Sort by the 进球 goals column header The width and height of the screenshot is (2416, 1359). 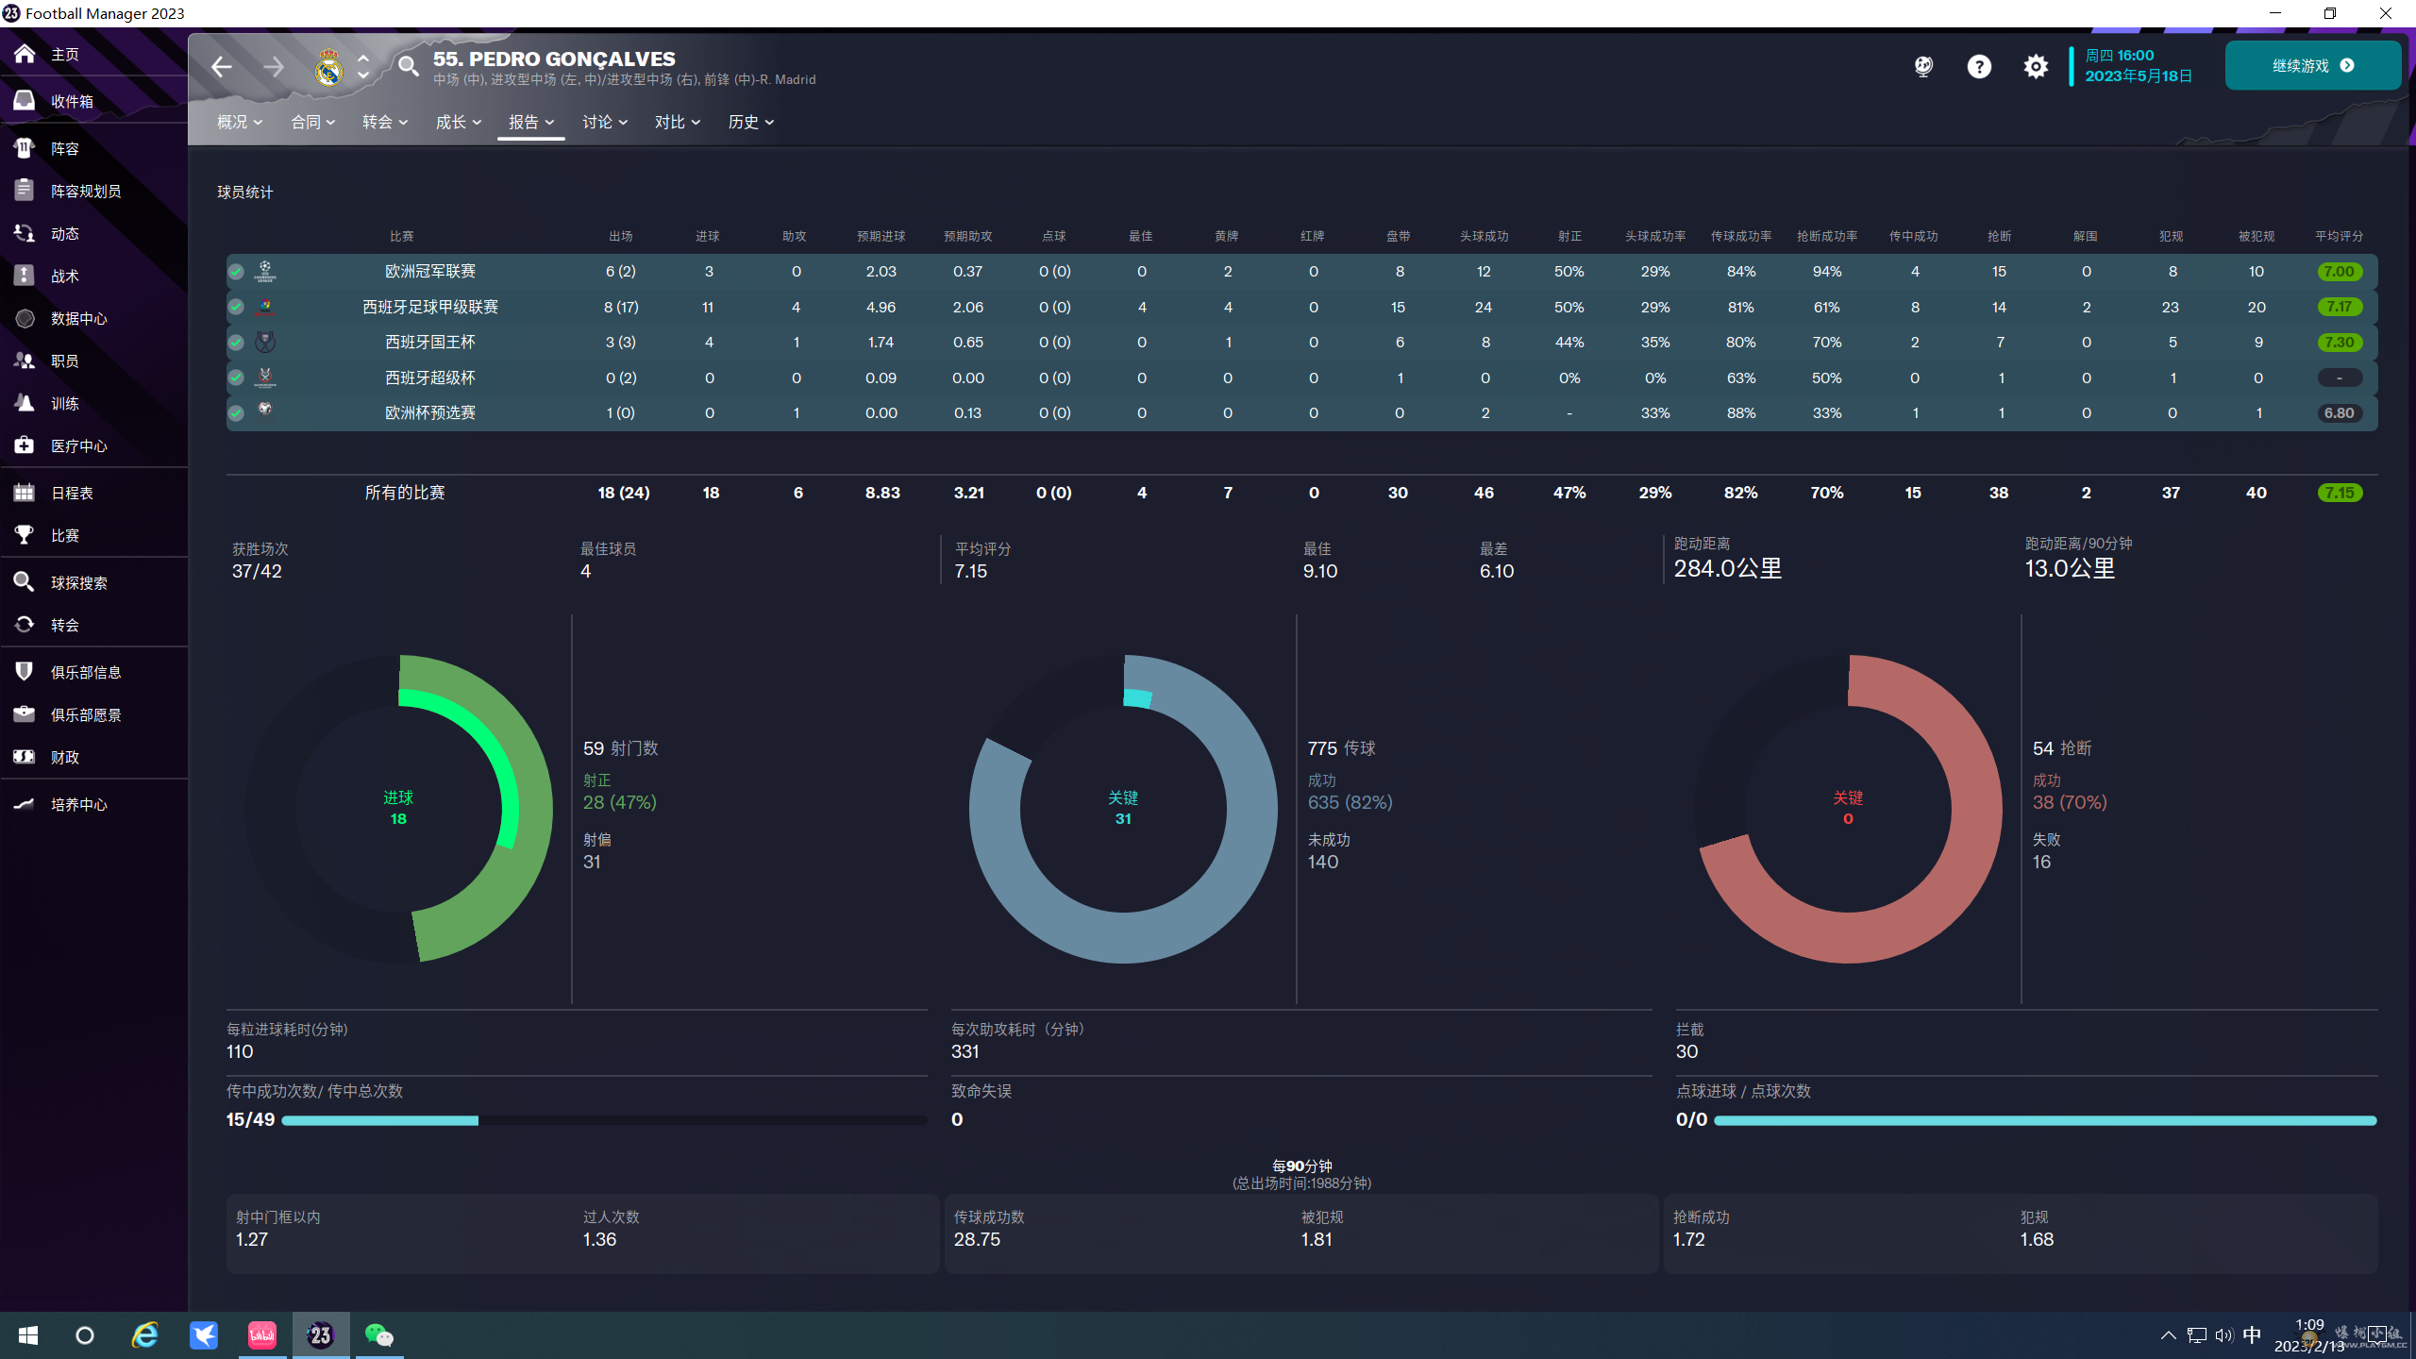[708, 236]
